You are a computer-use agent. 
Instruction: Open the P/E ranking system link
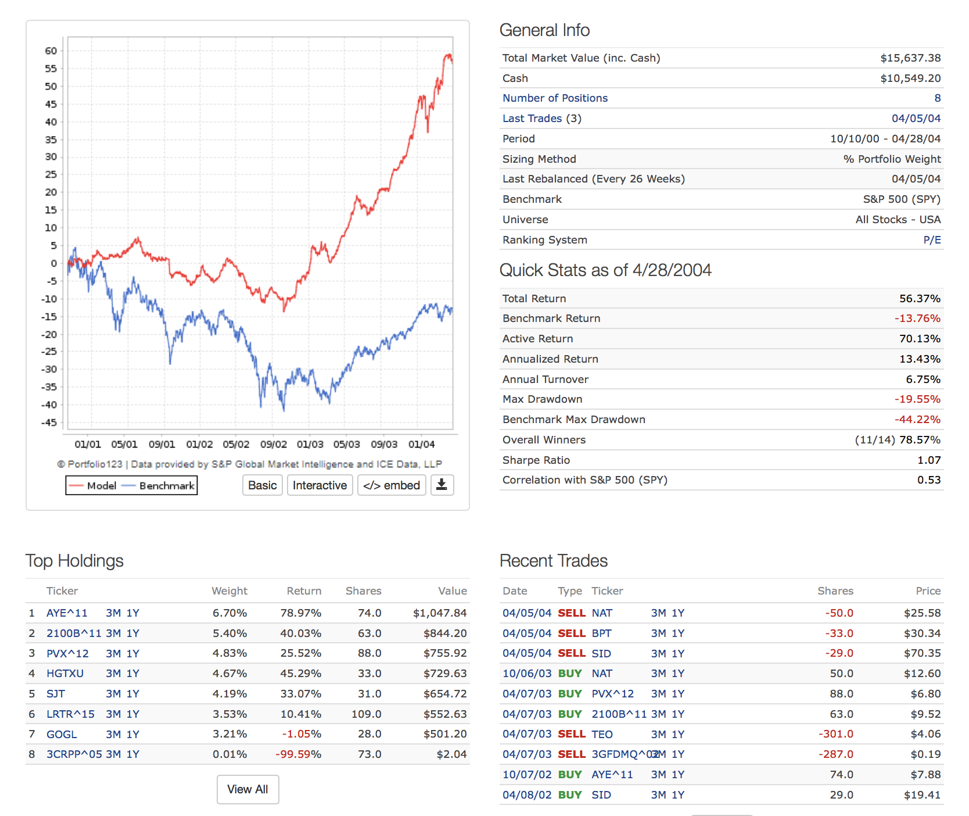point(932,240)
